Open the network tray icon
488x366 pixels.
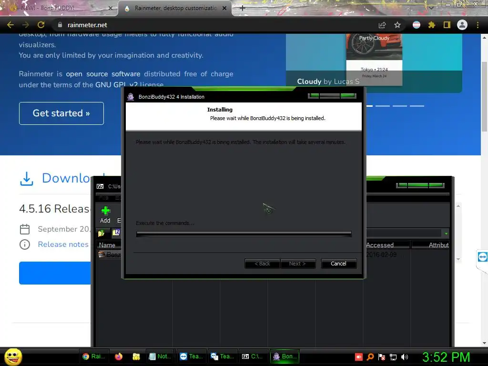(x=393, y=356)
